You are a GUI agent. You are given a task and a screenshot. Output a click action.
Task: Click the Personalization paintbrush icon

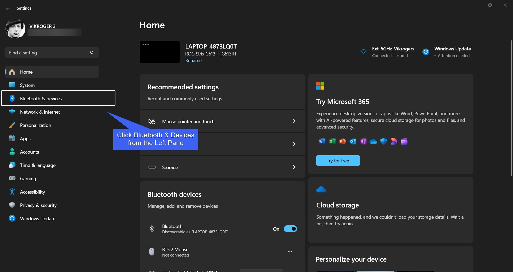point(12,125)
